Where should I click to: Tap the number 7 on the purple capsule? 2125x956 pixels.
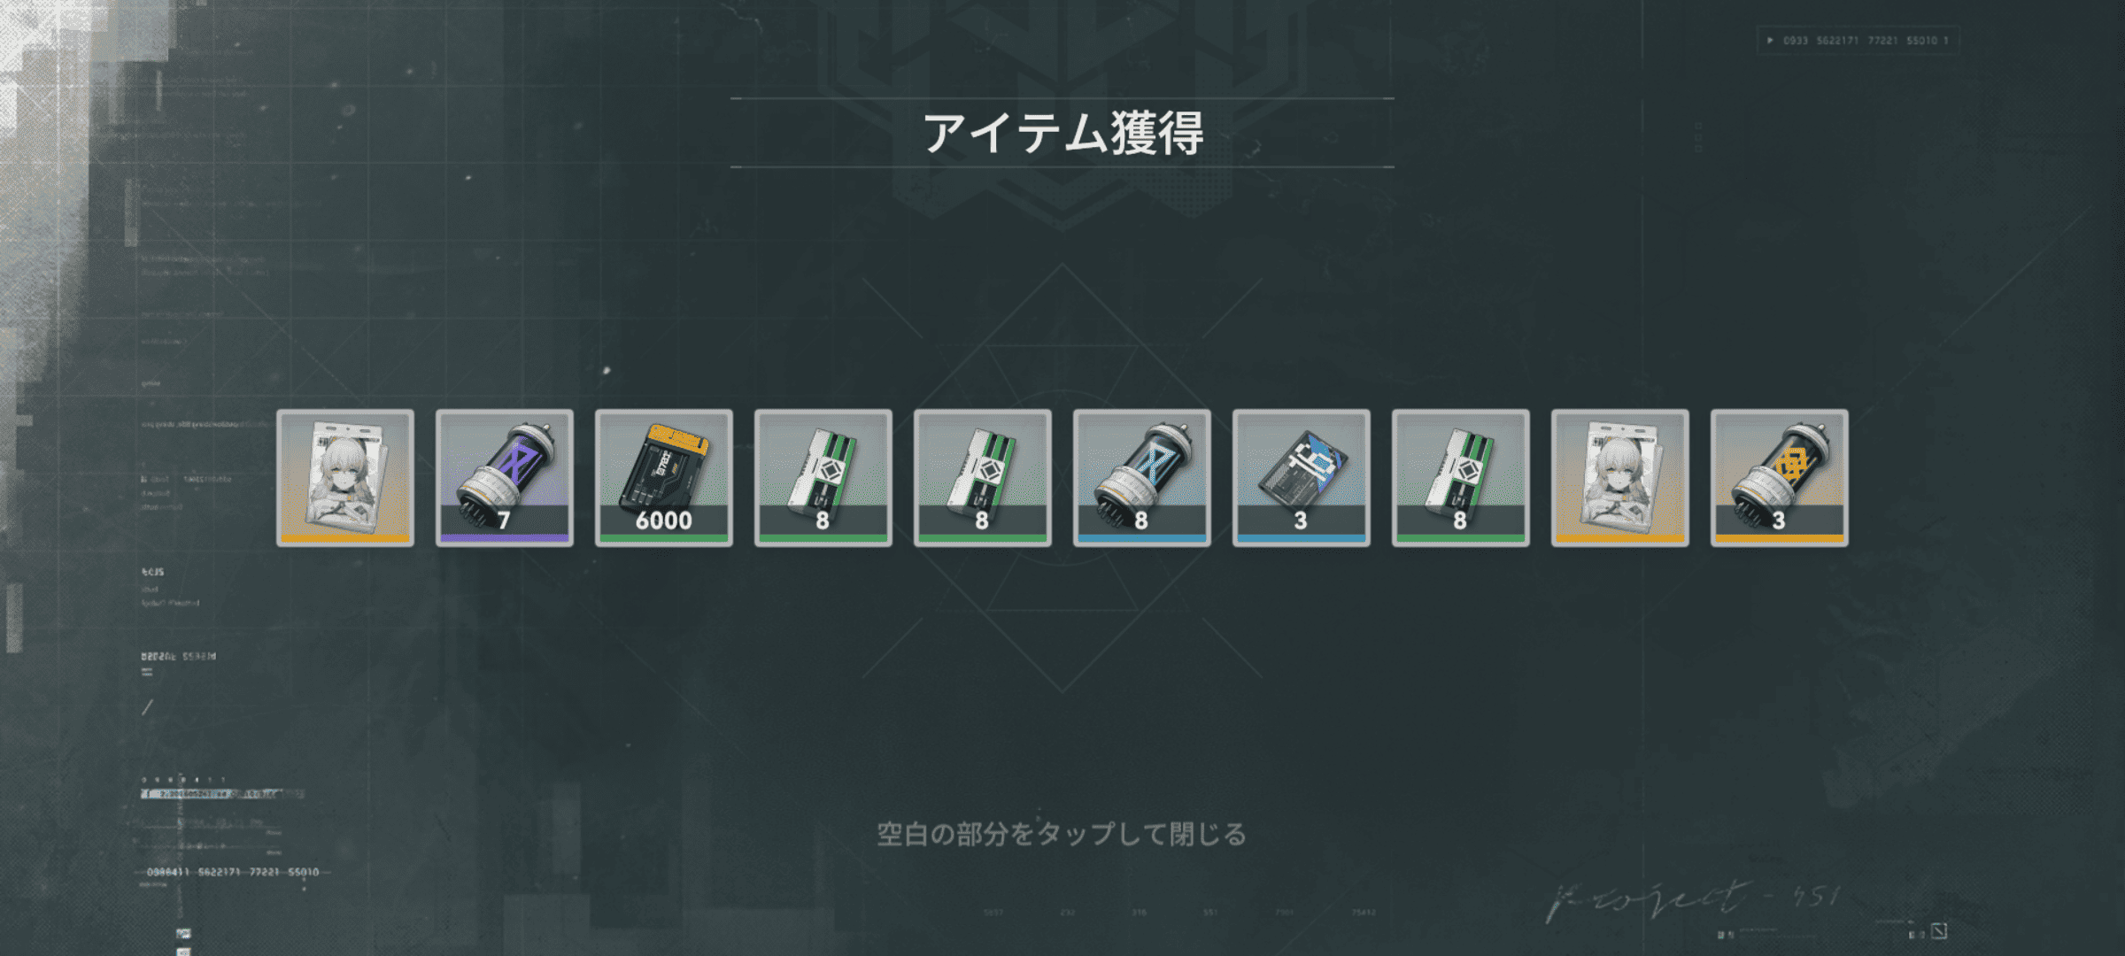tap(504, 520)
